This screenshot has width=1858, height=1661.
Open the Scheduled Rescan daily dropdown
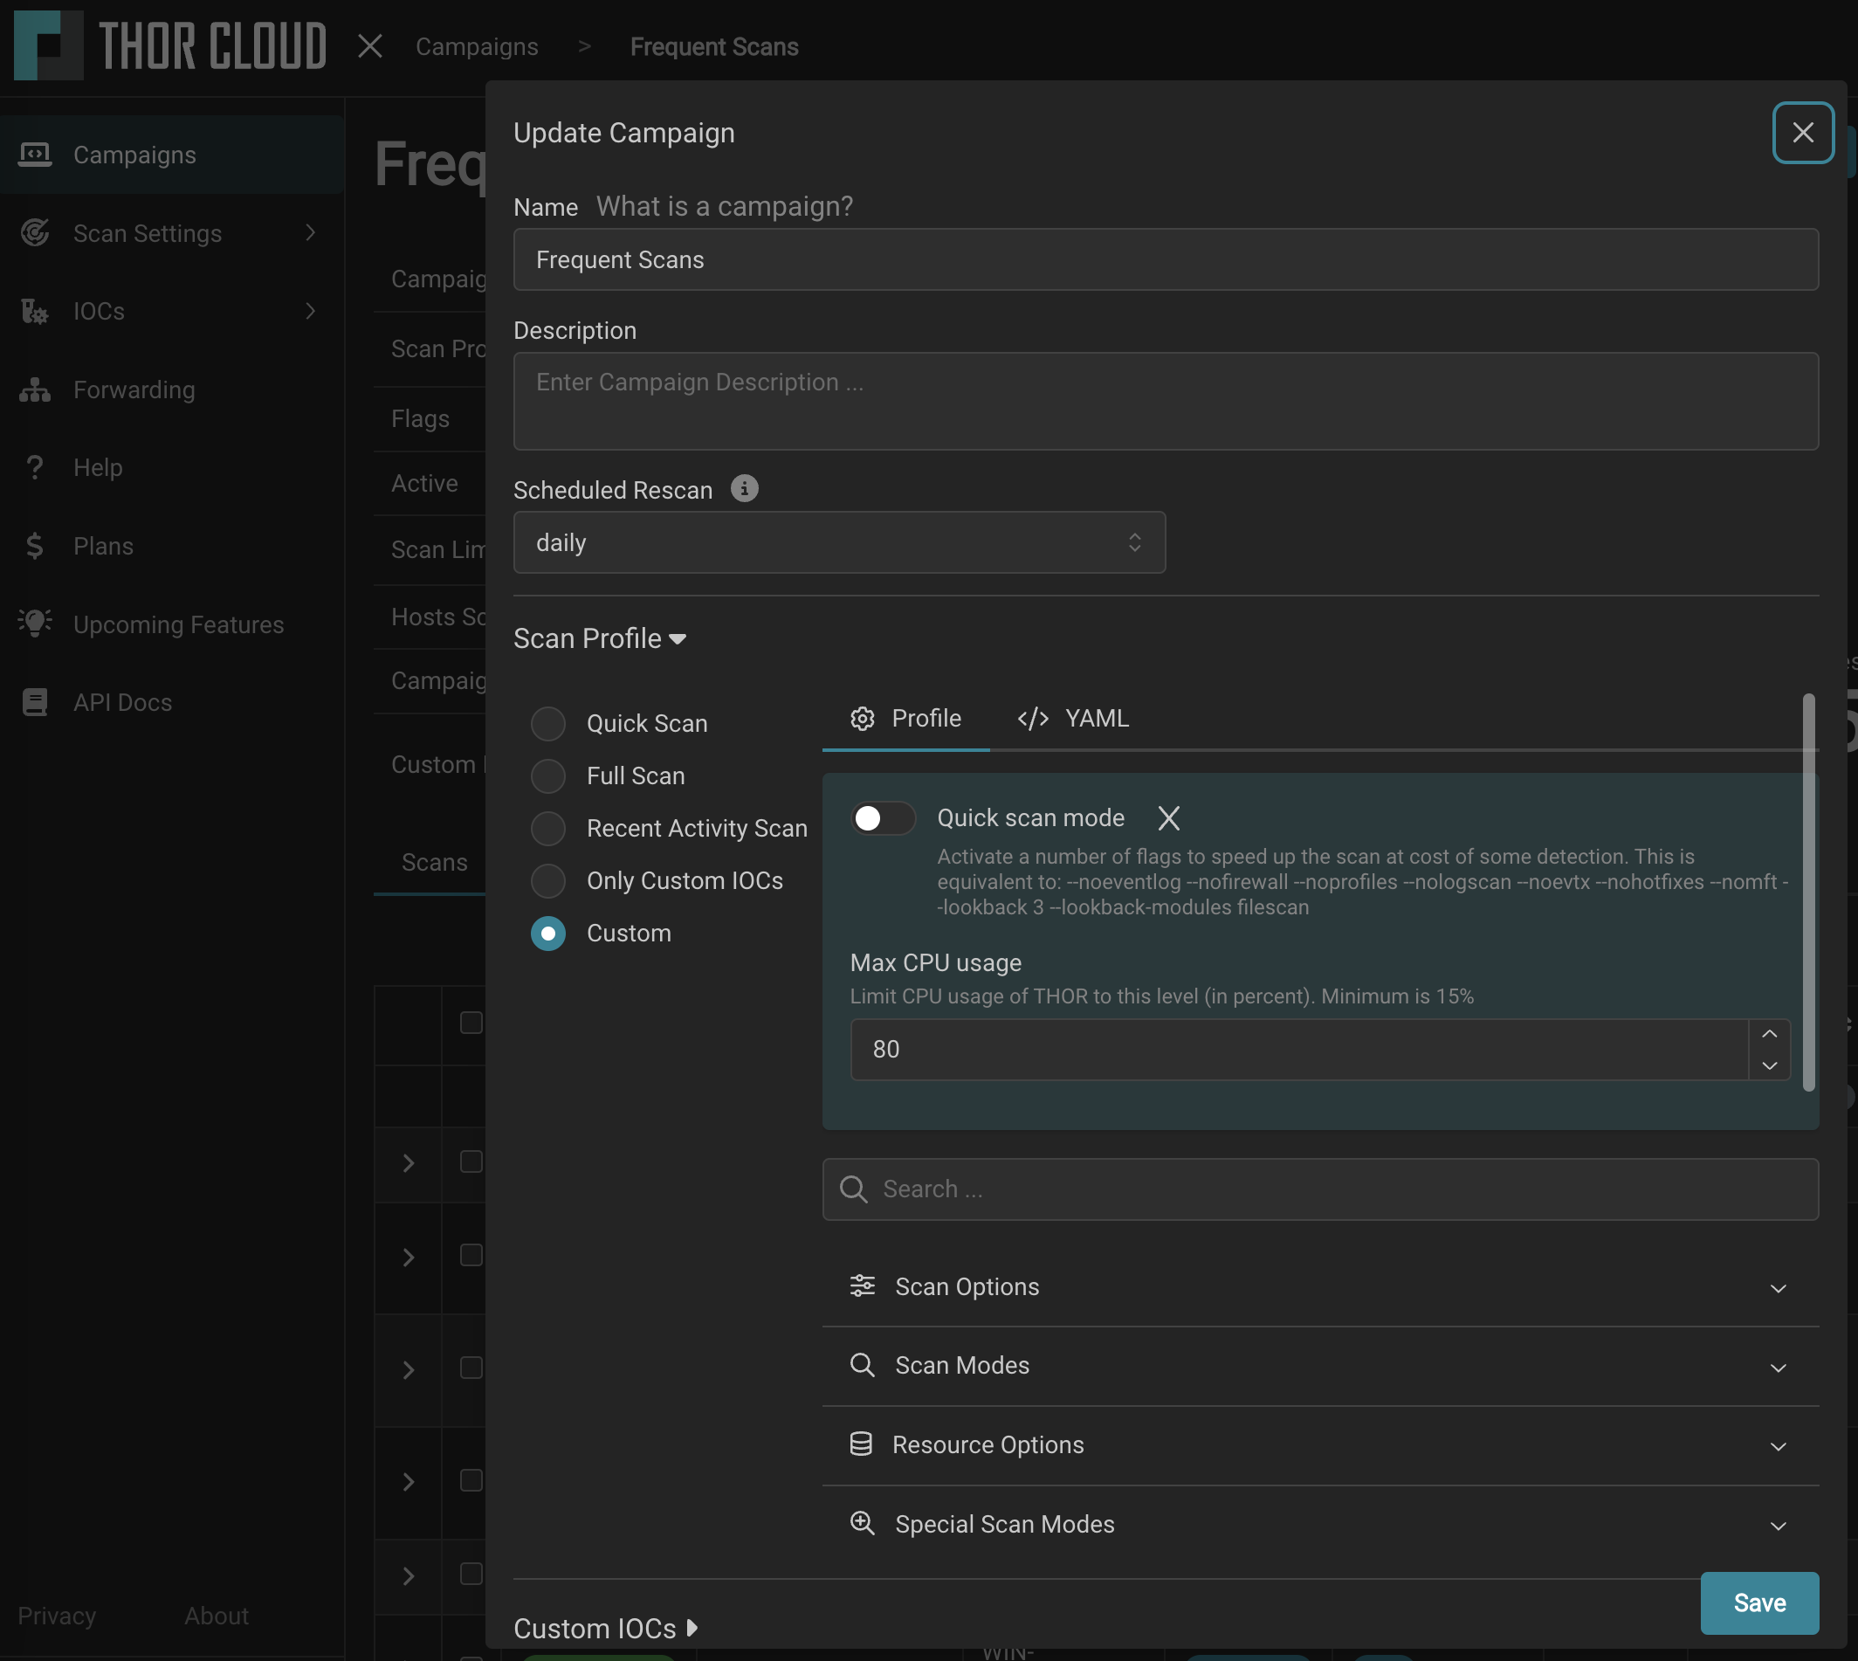click(x=839, y=542)
